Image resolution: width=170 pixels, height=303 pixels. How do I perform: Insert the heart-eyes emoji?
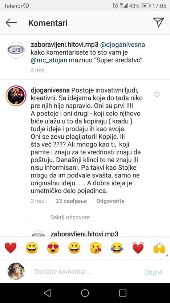53,248
